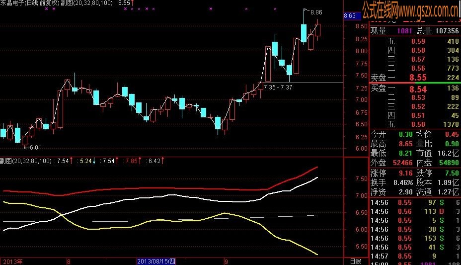Select sell level 五 price 8.59

pyautogui.click(x=418, y=41)
